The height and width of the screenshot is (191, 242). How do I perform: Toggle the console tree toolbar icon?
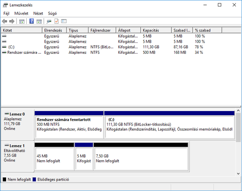tap(22, 21)
